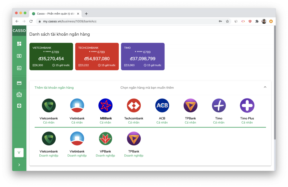Select TPBank Cá nhân bank icon
Screen dimensions: 288x187
[x=190, y=105]
